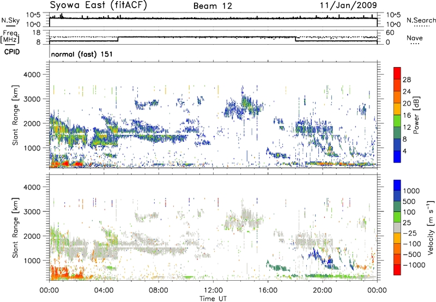Click power colorbar tick value 28

click(407, 80)
